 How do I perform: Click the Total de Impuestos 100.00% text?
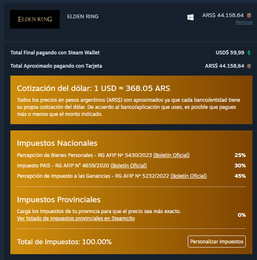point(64,242)
